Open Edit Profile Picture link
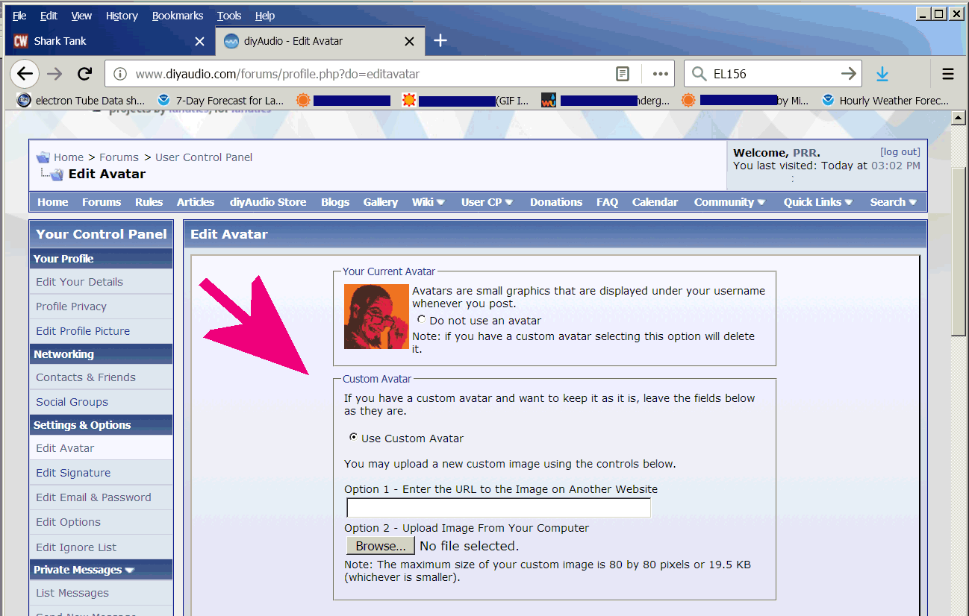This screenshot has width=969, height=616. pyautogui.click(x=83, y=331)
